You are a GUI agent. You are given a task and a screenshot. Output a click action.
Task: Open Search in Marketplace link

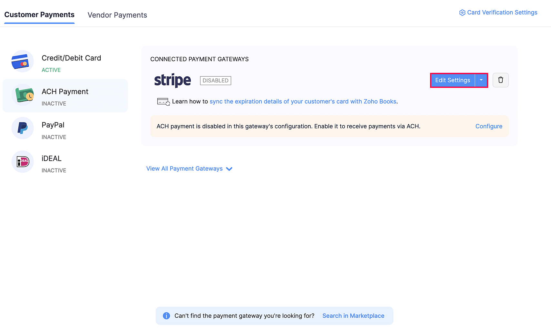(x=353, y=316)
